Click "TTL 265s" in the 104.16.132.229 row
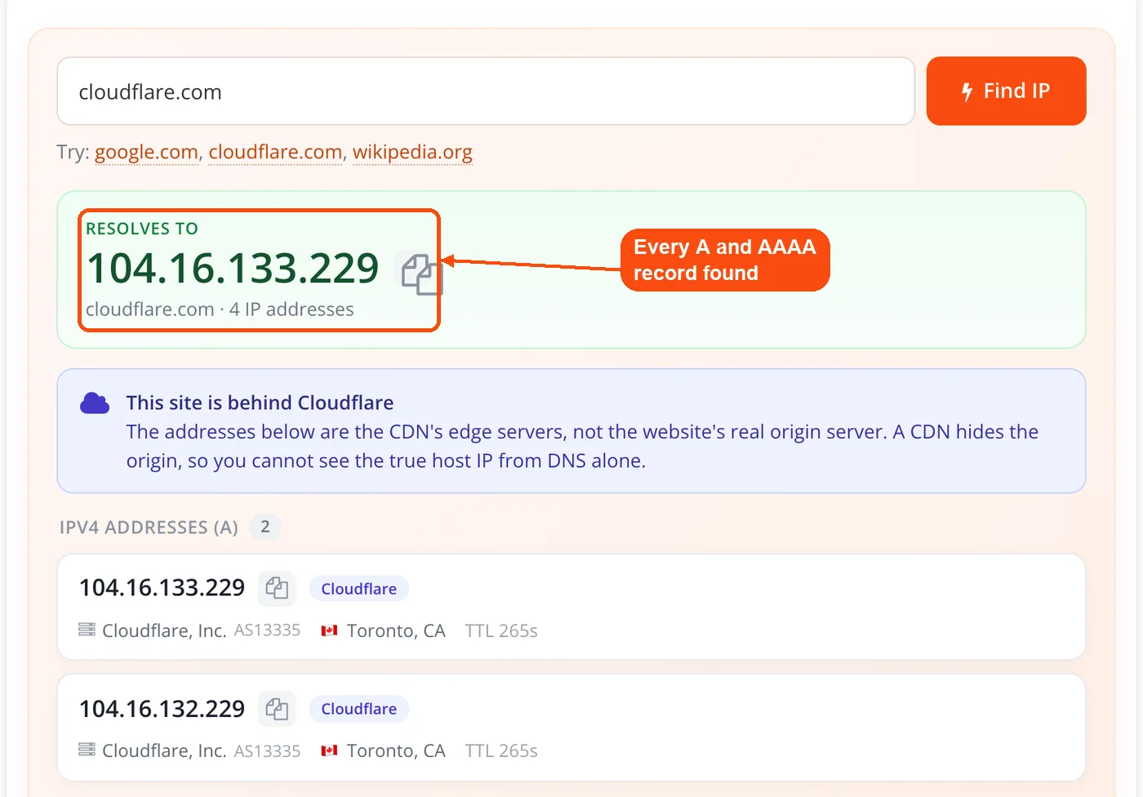Image resolution: width=1143 pixels, height=797 pixels. coord(501,750)
